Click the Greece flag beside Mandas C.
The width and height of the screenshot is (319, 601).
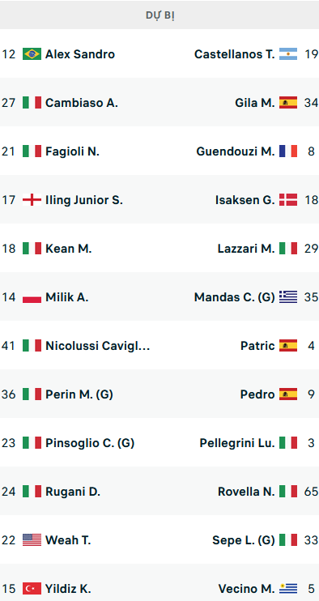pyautogui.click(x=288, y=297)
